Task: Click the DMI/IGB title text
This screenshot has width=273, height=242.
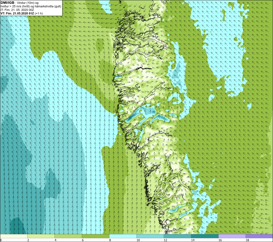Action: [x=7, y=3]
